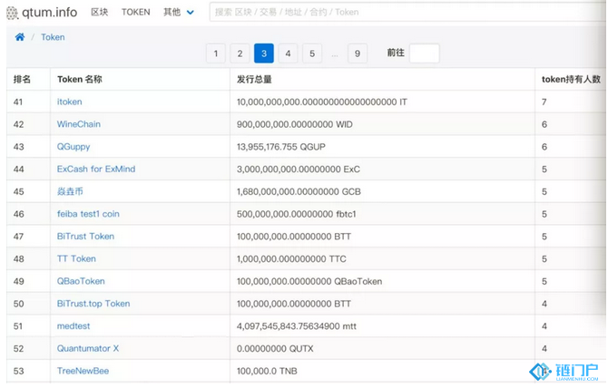Go to pagination page 4
The image size is (608, 388).
point(288,53)
